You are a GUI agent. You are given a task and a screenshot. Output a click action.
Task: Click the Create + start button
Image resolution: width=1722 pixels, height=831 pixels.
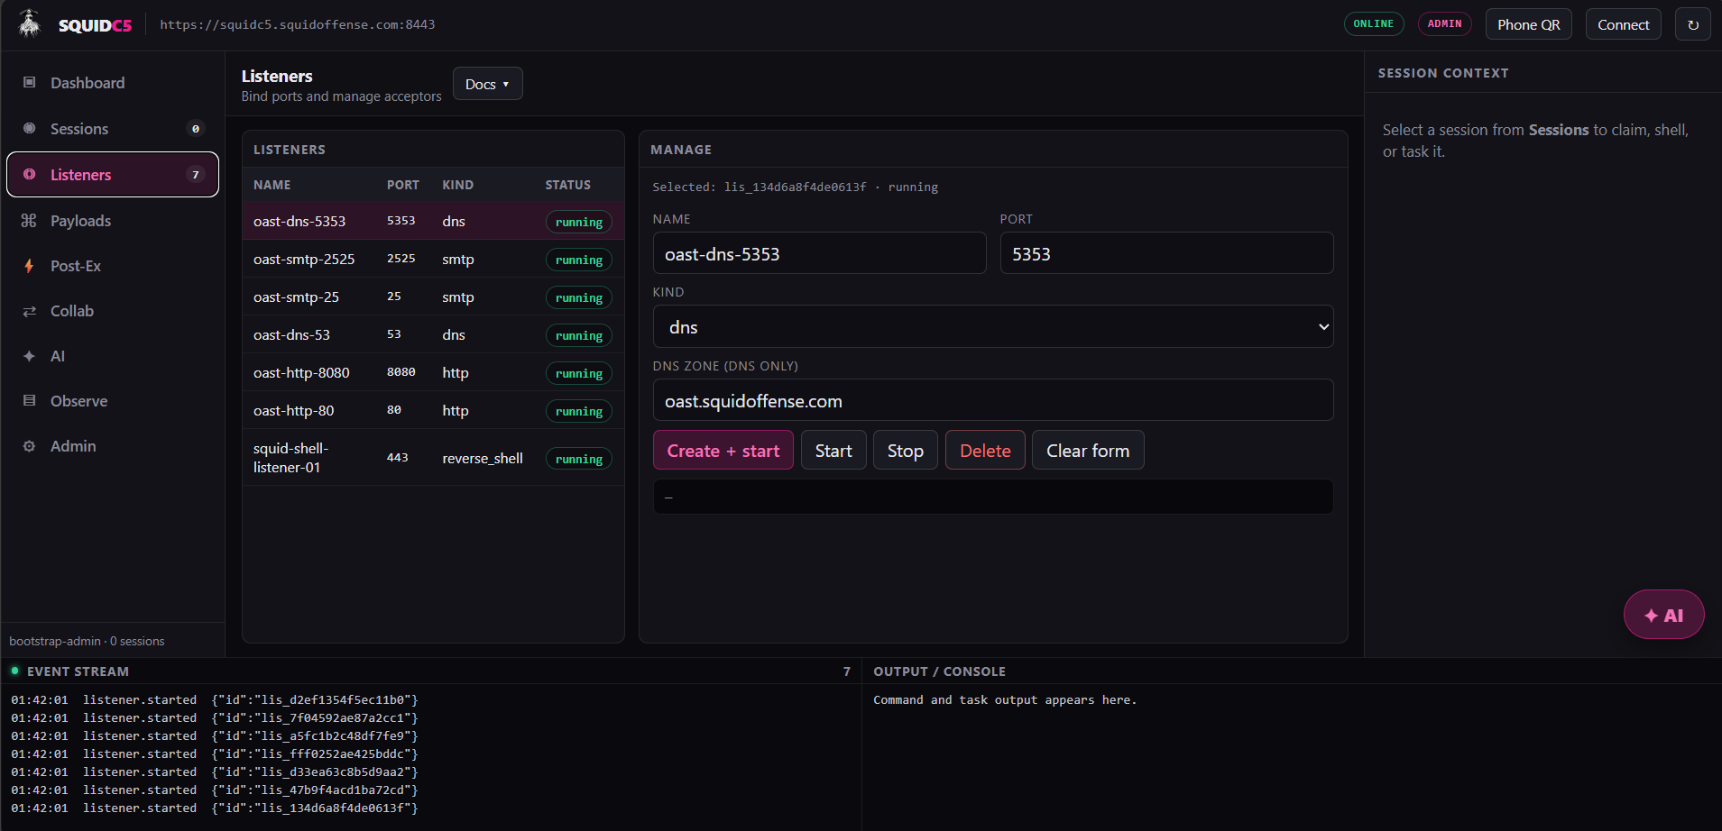723,451
